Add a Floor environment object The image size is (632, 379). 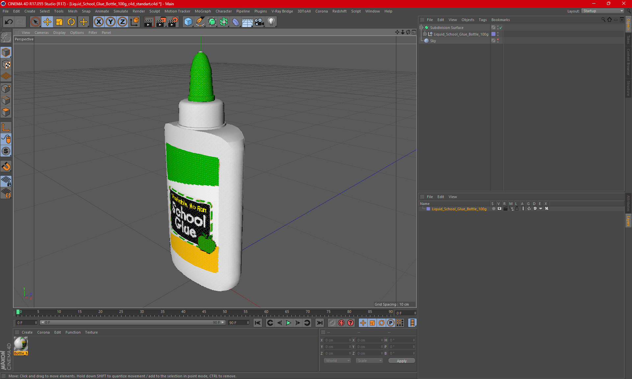(x=248, y=22)
